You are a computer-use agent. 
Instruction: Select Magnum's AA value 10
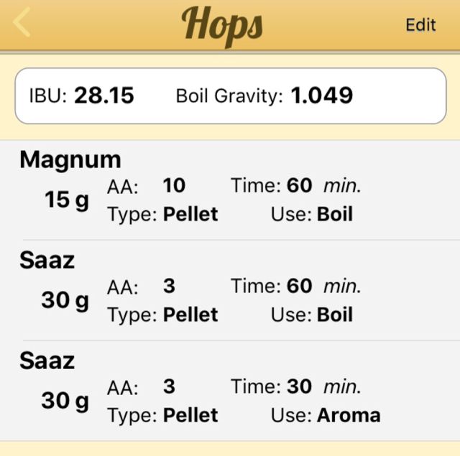[174, 185]
